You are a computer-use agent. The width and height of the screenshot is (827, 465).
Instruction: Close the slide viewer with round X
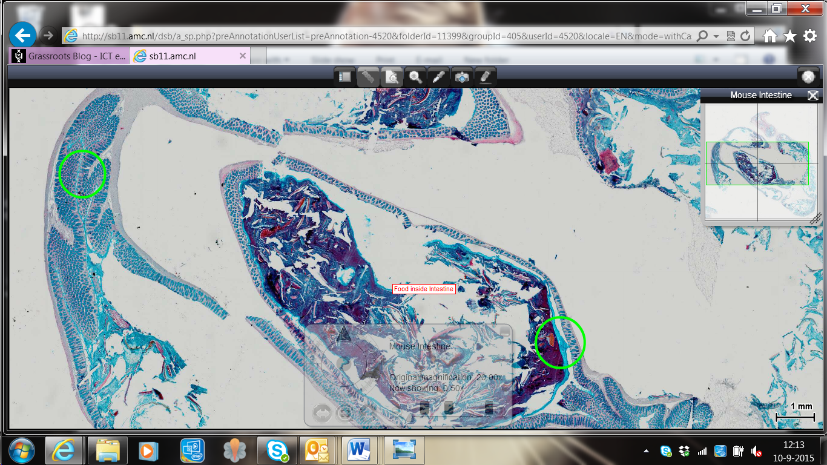808,77
